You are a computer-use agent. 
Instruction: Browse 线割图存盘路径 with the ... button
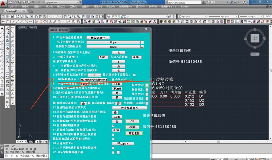142,46
